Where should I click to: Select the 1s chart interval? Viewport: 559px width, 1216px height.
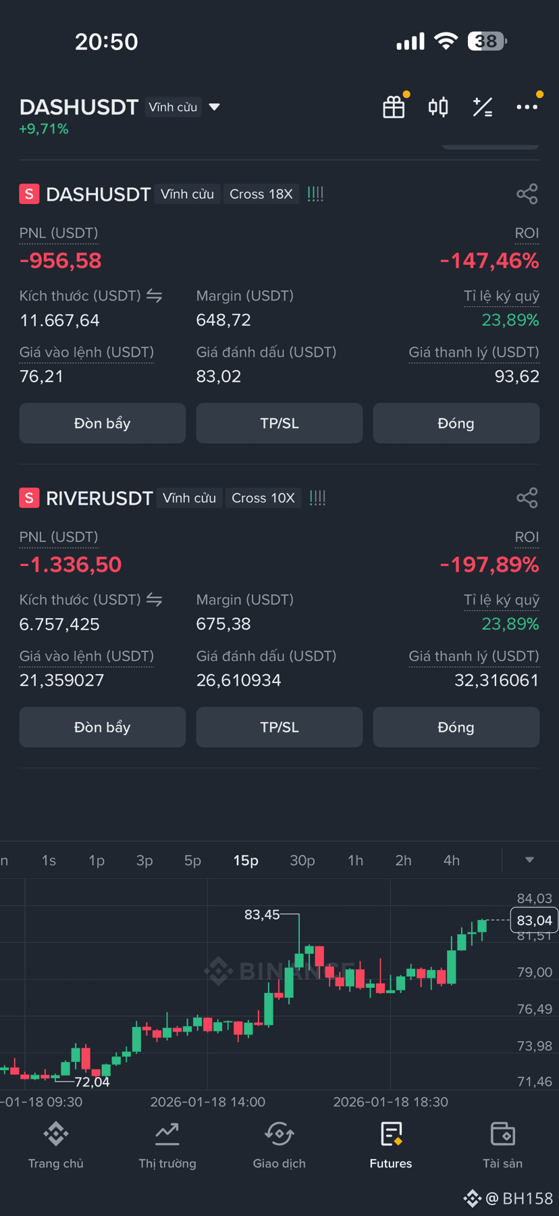(x=49, y=860)
